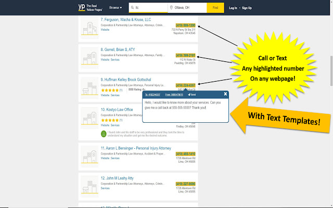Screen dimensions: 333x208
Task: Open Services link for Aaron L Bensinger
Action: point(115,158)
